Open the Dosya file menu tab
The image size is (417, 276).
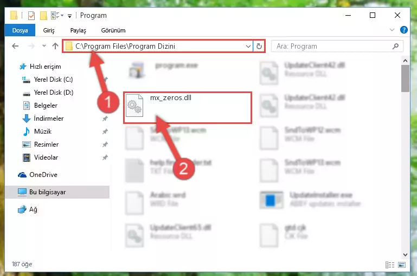pyautogui.click(x=20, y=30)
